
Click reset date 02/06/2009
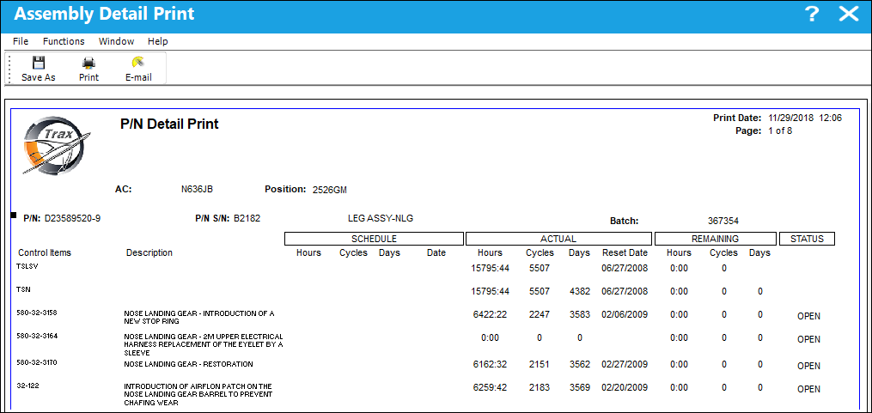pos(625,314)
